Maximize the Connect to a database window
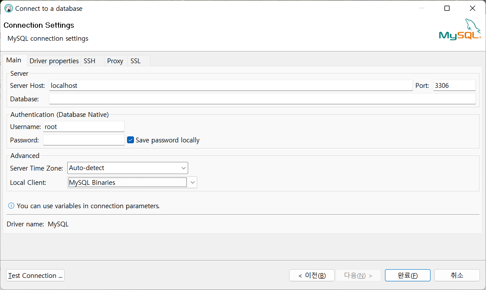 pos(447,8)
